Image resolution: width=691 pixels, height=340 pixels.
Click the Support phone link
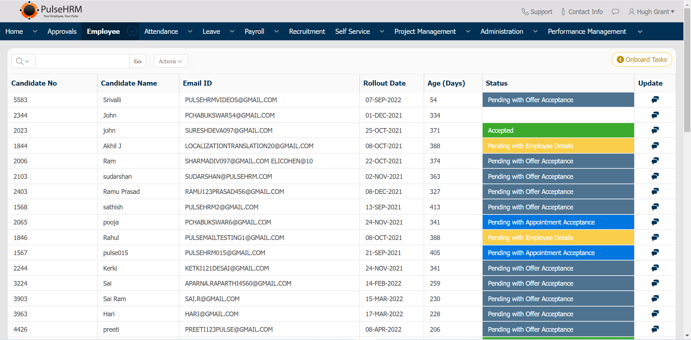(x=537, y=12)
